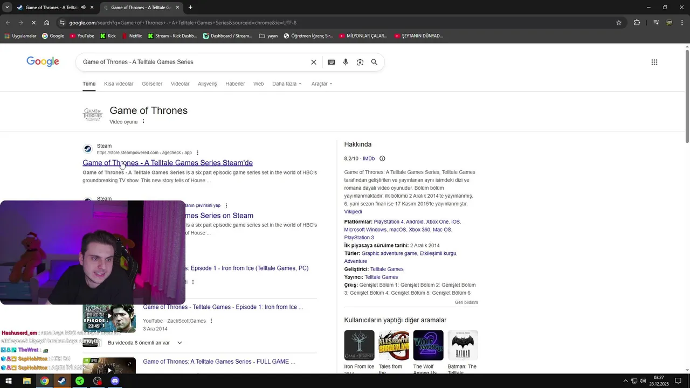
Task: Click the page vertical scrollbar
Action: click(687, 97)
